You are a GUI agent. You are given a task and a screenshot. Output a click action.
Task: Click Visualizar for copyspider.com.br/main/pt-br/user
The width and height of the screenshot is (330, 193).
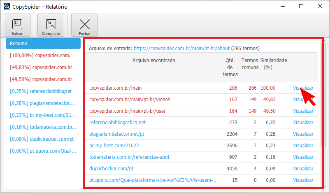[303, 111]
